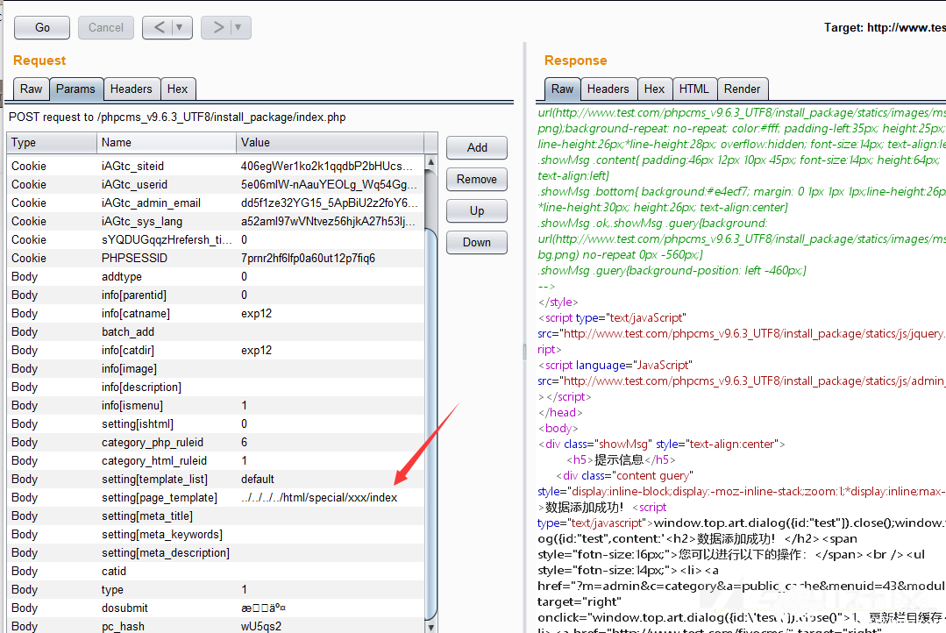Select the setting[meta_description] body parameter
The image size is (946, 633).
coord(216,552)
